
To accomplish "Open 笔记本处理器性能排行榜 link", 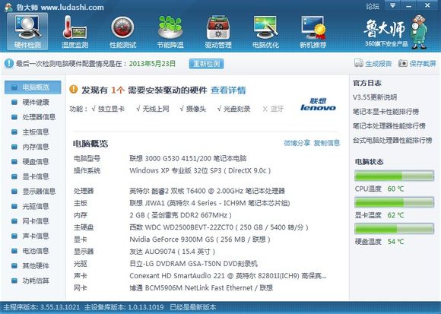I will (x=389, y=126).
